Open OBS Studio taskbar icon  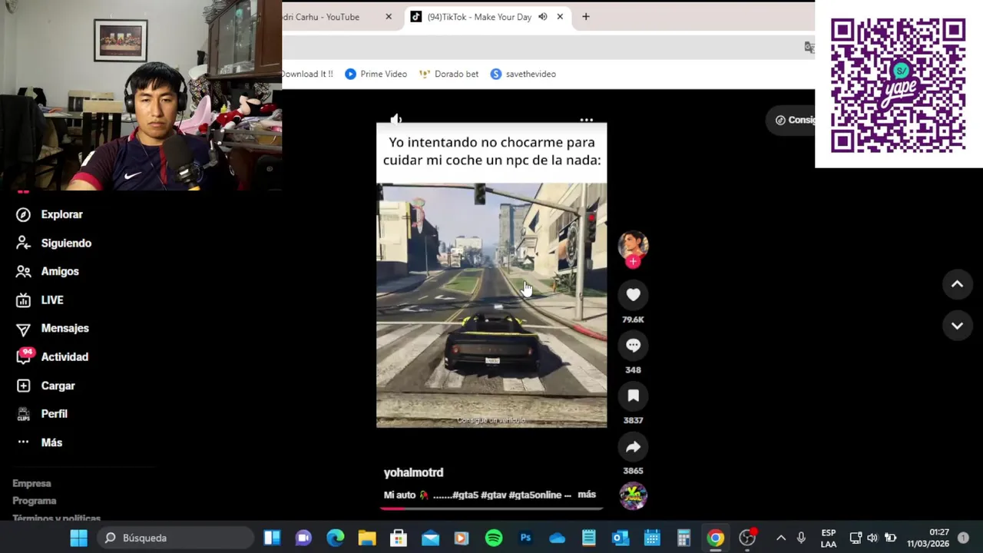tap(747, 538)
